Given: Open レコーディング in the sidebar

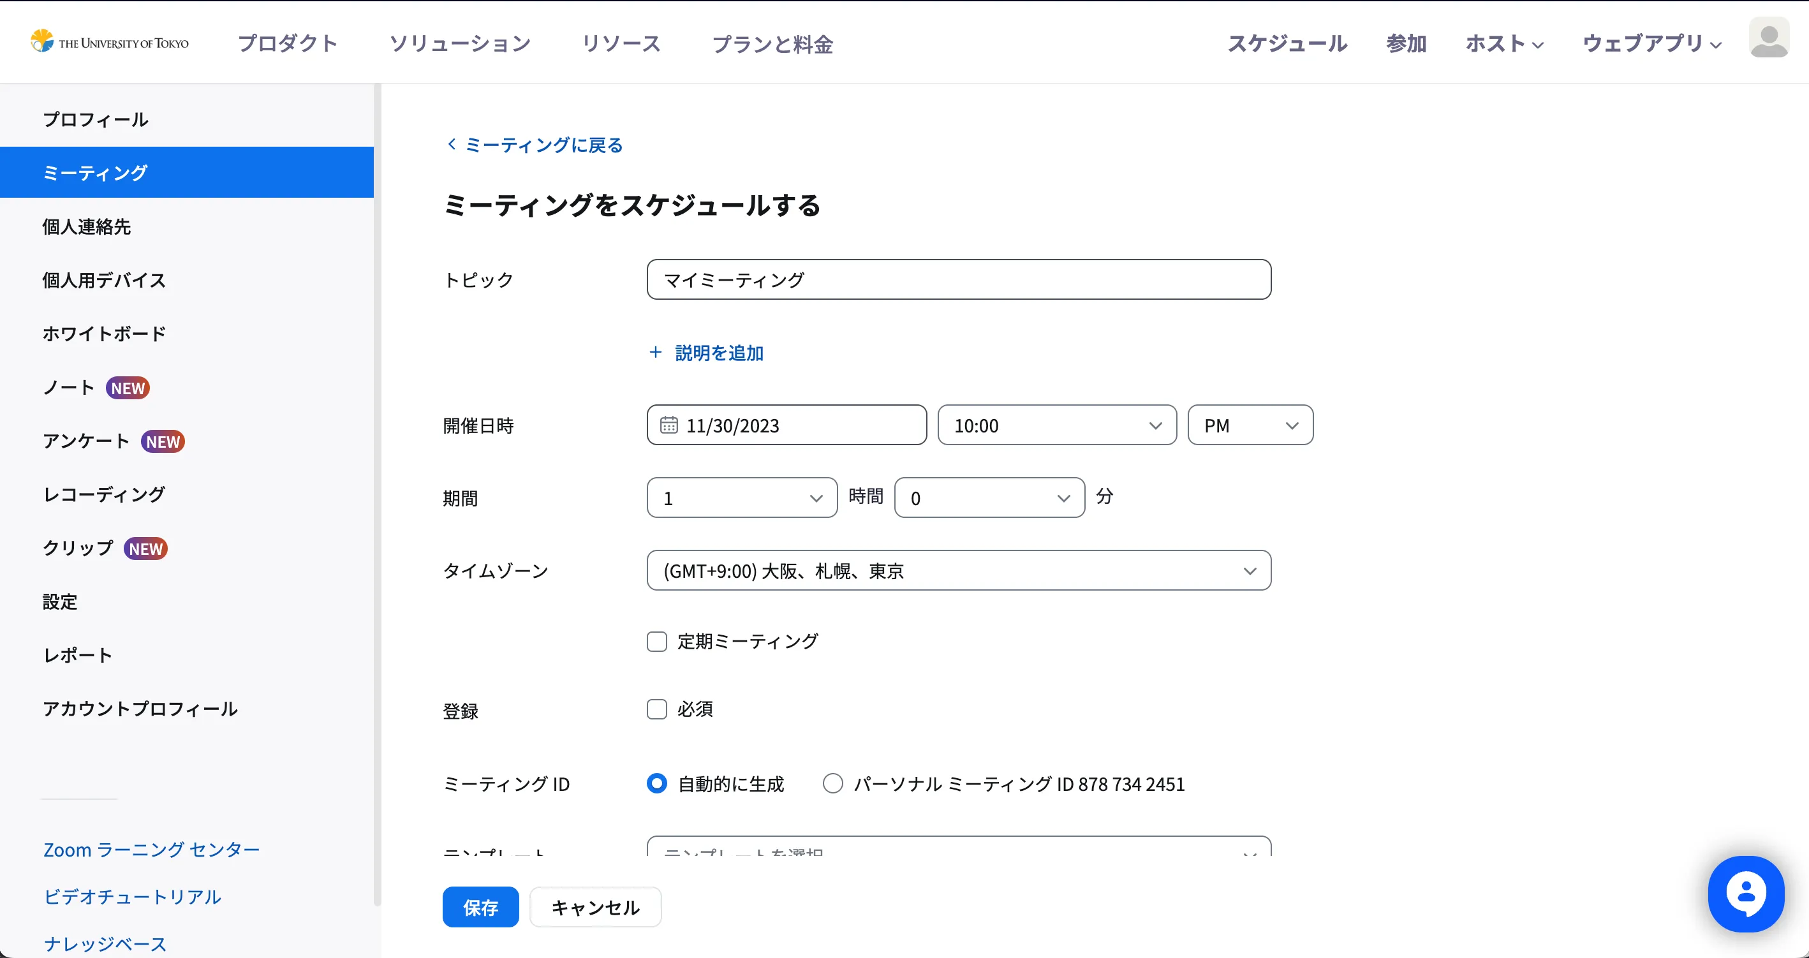Looking at the screenshot, I should [104, 494].
